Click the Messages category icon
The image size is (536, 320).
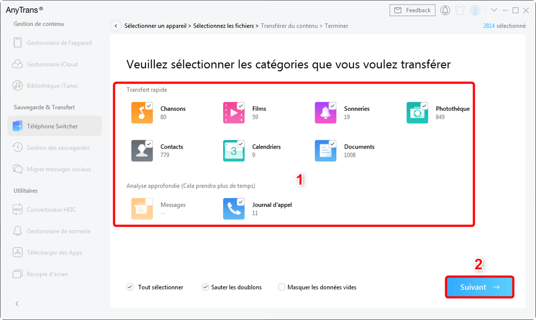(142, 209)
